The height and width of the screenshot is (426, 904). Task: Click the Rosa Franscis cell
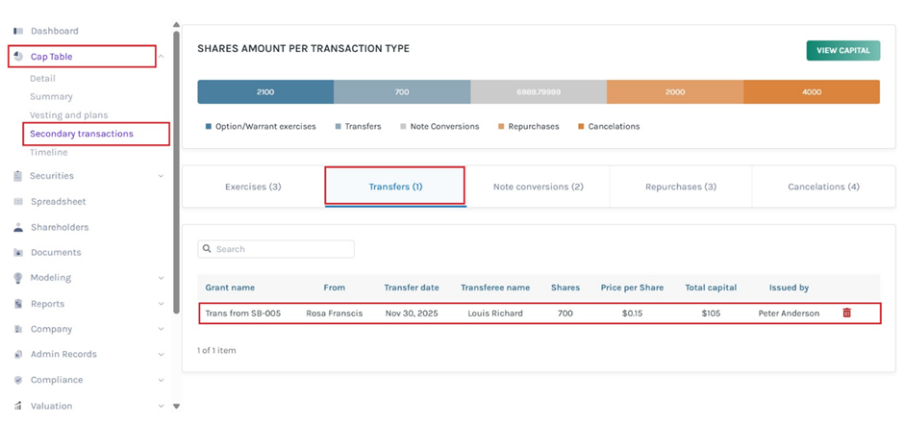[x=335, y=313]
